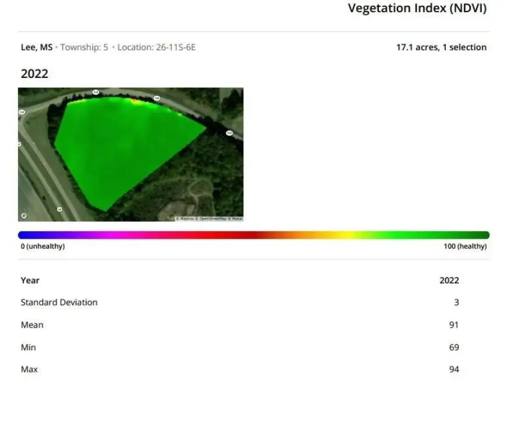Click the route shield above field's northwest corner
This screenshot has height=447, width=507.
pos(95,93)
